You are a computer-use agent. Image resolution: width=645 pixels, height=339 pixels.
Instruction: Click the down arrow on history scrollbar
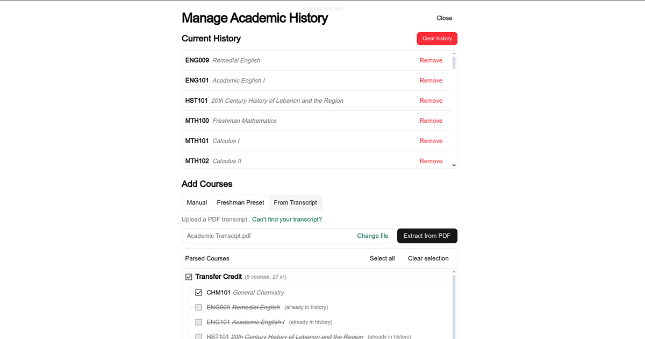453,165
